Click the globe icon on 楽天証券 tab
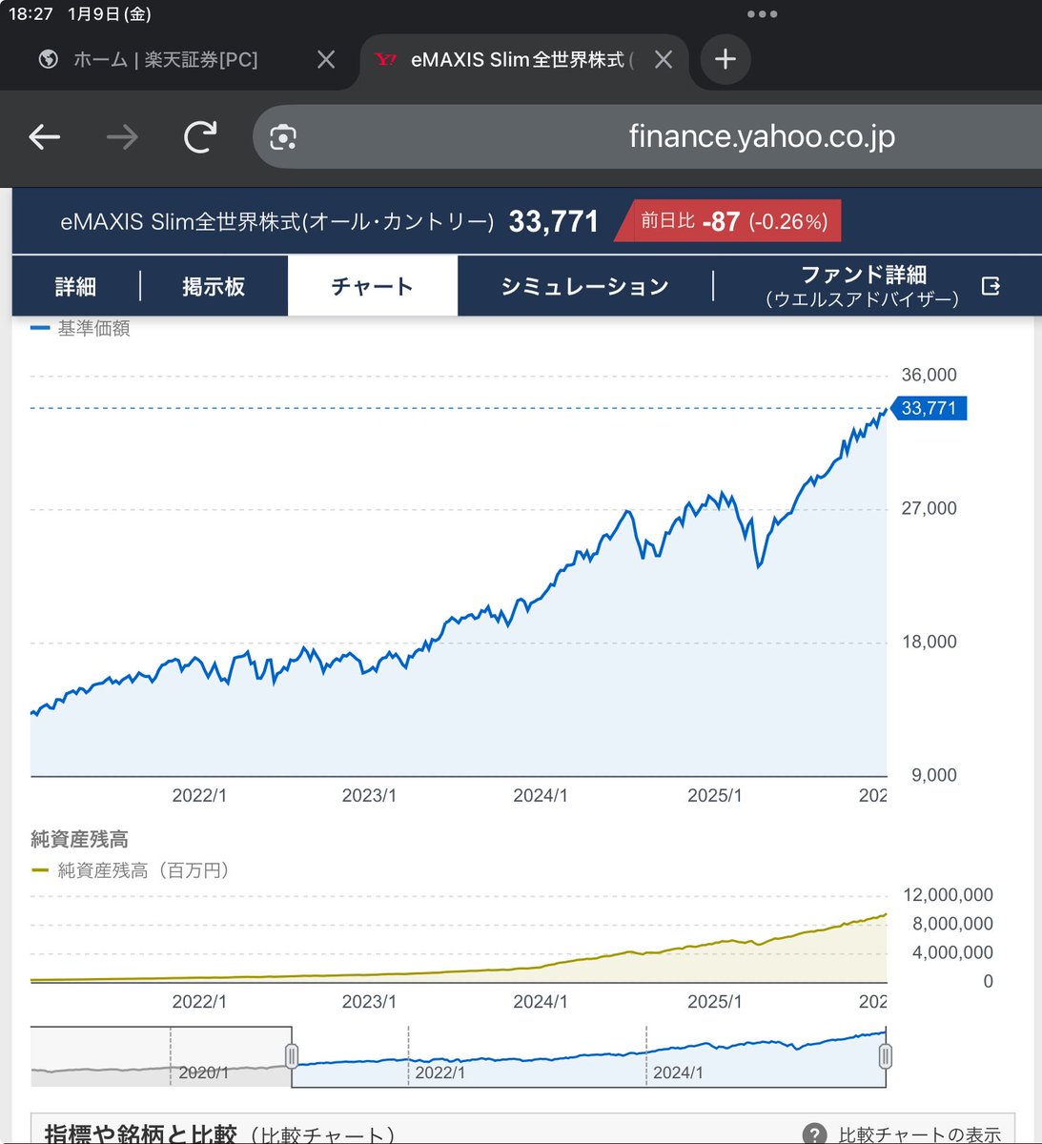The height and width of the screenshot is (1144, 1042). coord(48,60)
